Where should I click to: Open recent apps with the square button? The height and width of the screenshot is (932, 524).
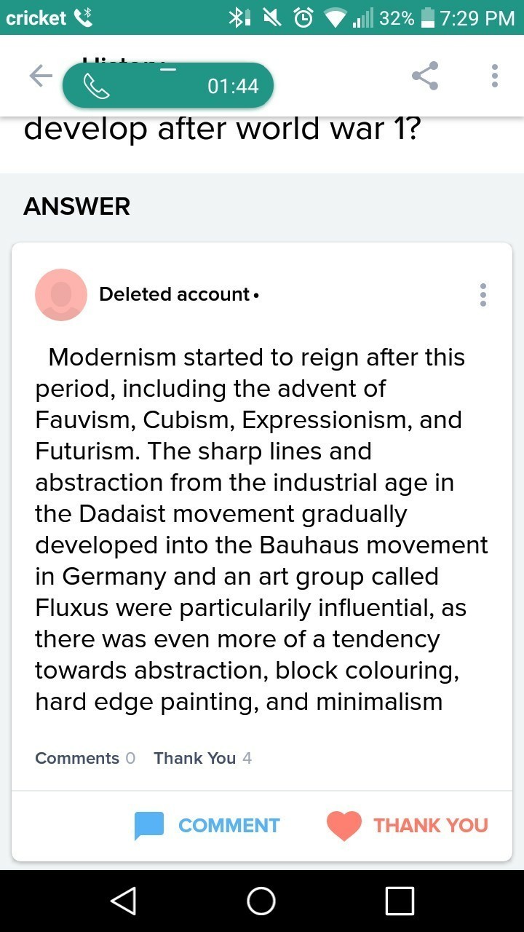pos(400,901)
